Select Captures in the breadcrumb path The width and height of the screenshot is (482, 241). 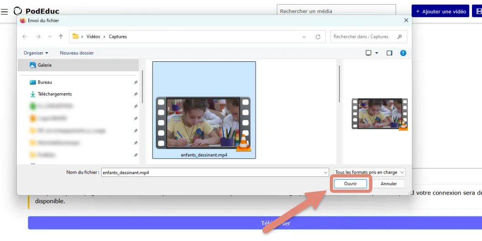(118, 36)
